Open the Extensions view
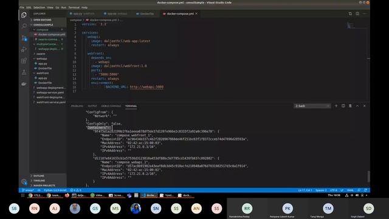This screenshot has height=219, width=389. coord(24,61)
